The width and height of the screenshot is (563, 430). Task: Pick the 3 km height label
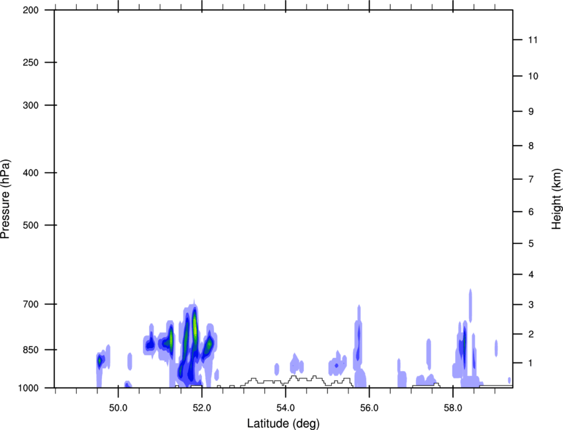click(x=531, y=304)
